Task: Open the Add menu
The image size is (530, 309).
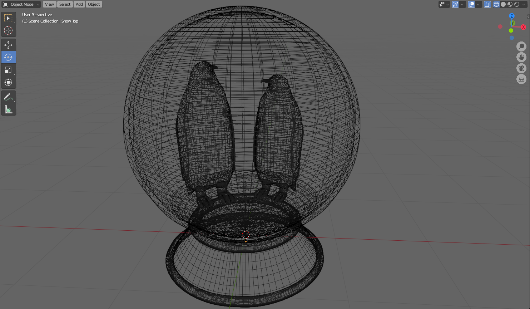Action: pyautogui.click(x=79, y=4)
